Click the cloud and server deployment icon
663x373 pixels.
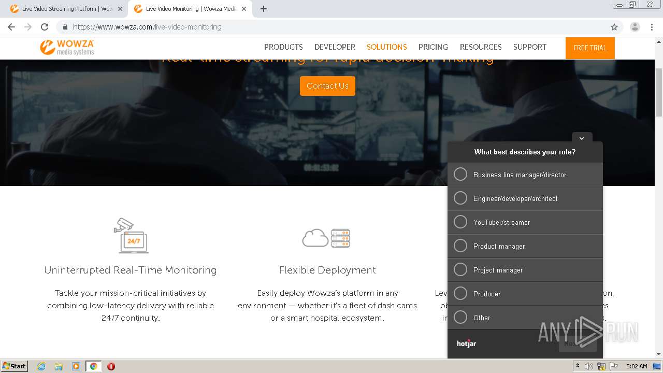[326, 238]
